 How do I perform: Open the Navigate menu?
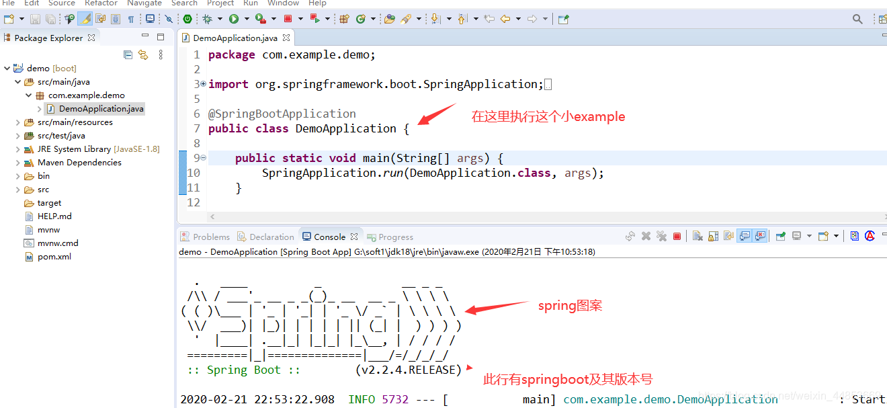(144, 3)
